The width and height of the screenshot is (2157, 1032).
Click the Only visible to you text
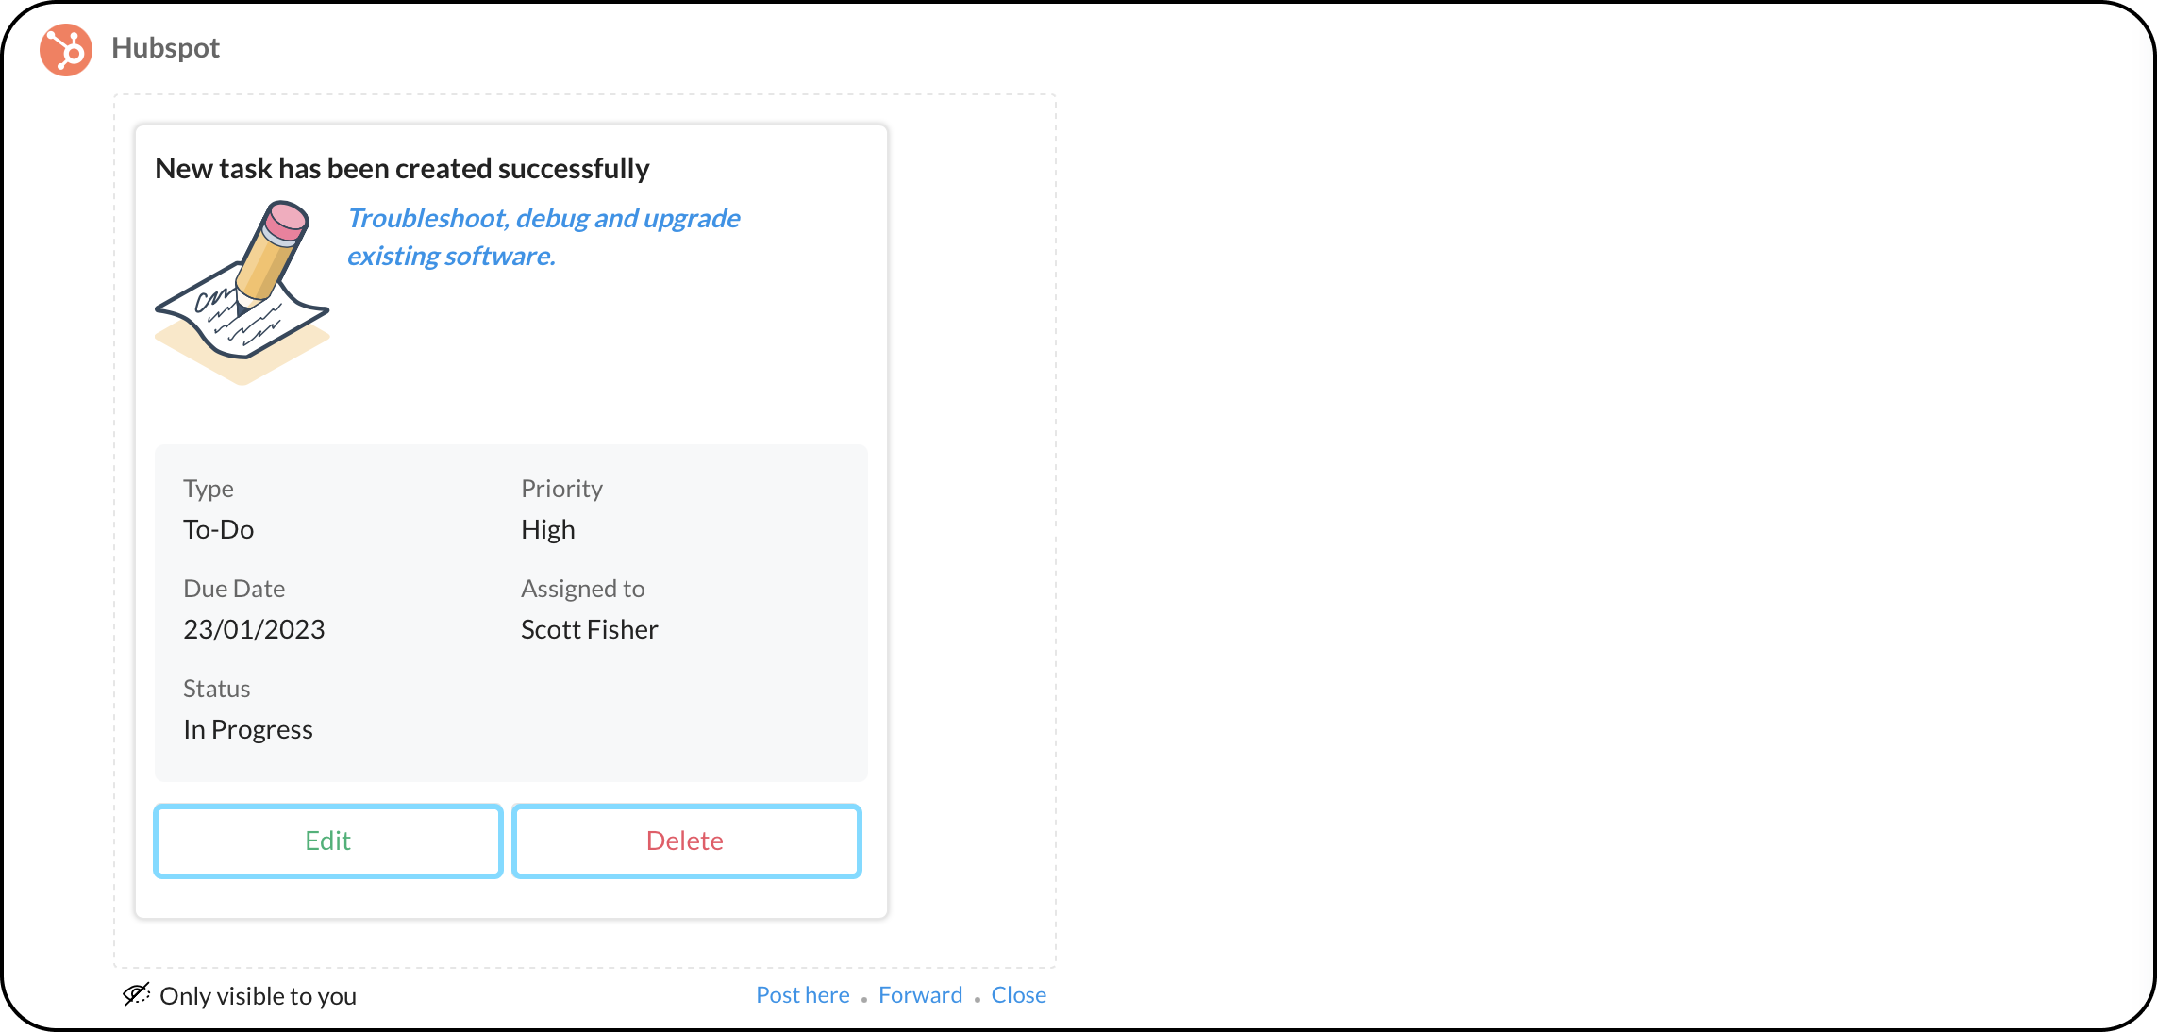(x=258, y=995)
